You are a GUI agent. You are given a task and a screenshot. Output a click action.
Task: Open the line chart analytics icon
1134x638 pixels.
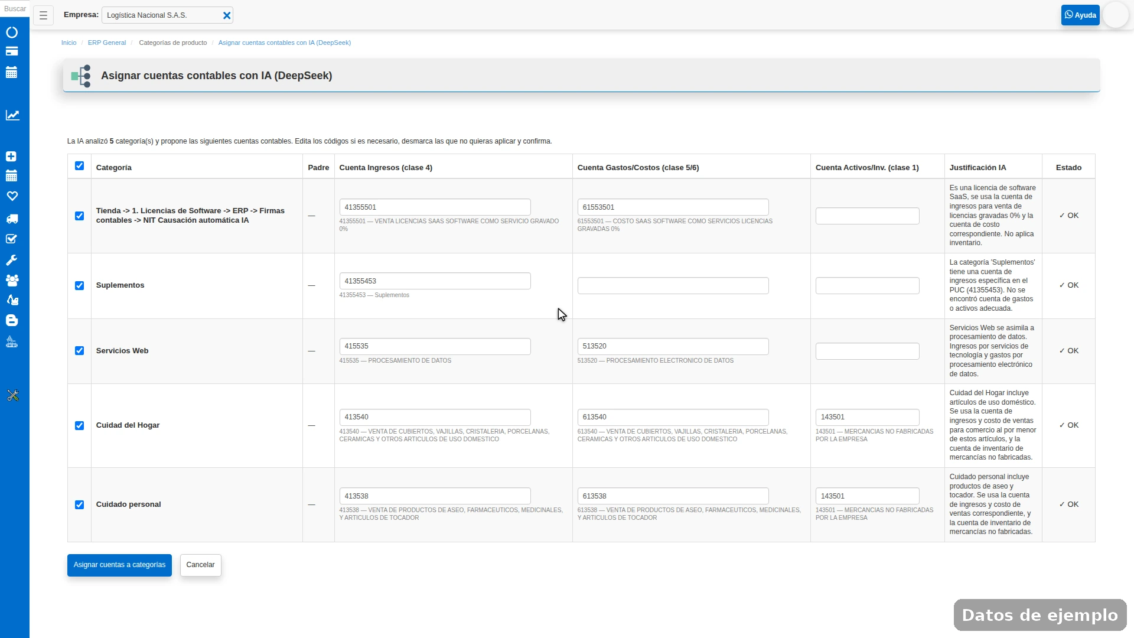[12, 115]
